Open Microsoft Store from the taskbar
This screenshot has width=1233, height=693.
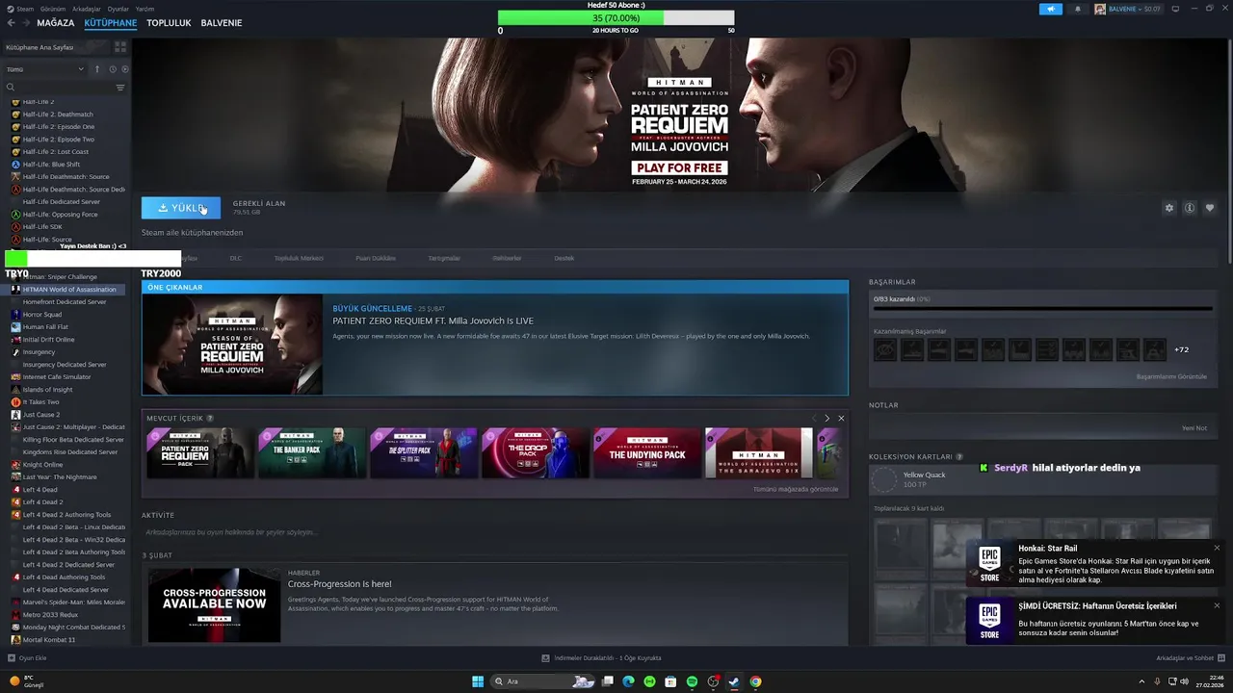[670, 681]
